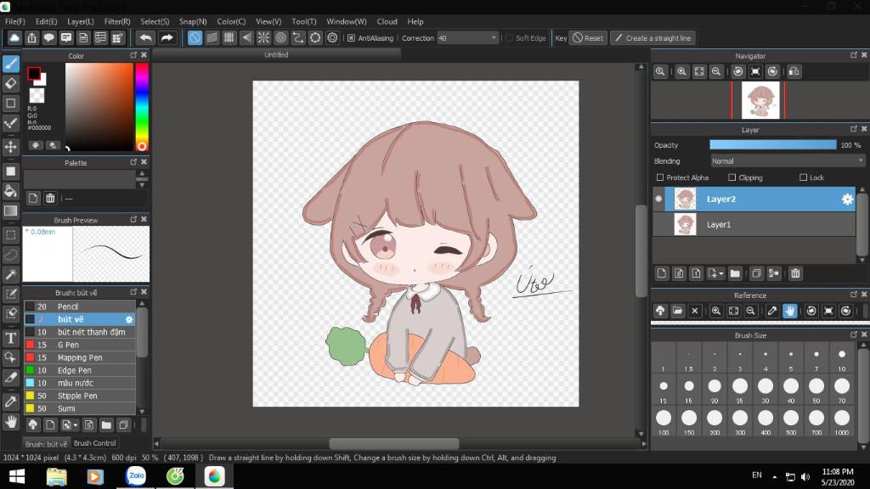Enable the circle snap icon
The height and width of the screenshot is (489, 870).
(x=280, y=37)
